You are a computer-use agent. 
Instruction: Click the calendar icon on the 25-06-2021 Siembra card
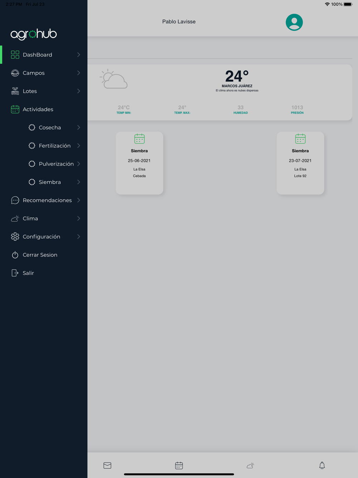click(x=139, y=139)
